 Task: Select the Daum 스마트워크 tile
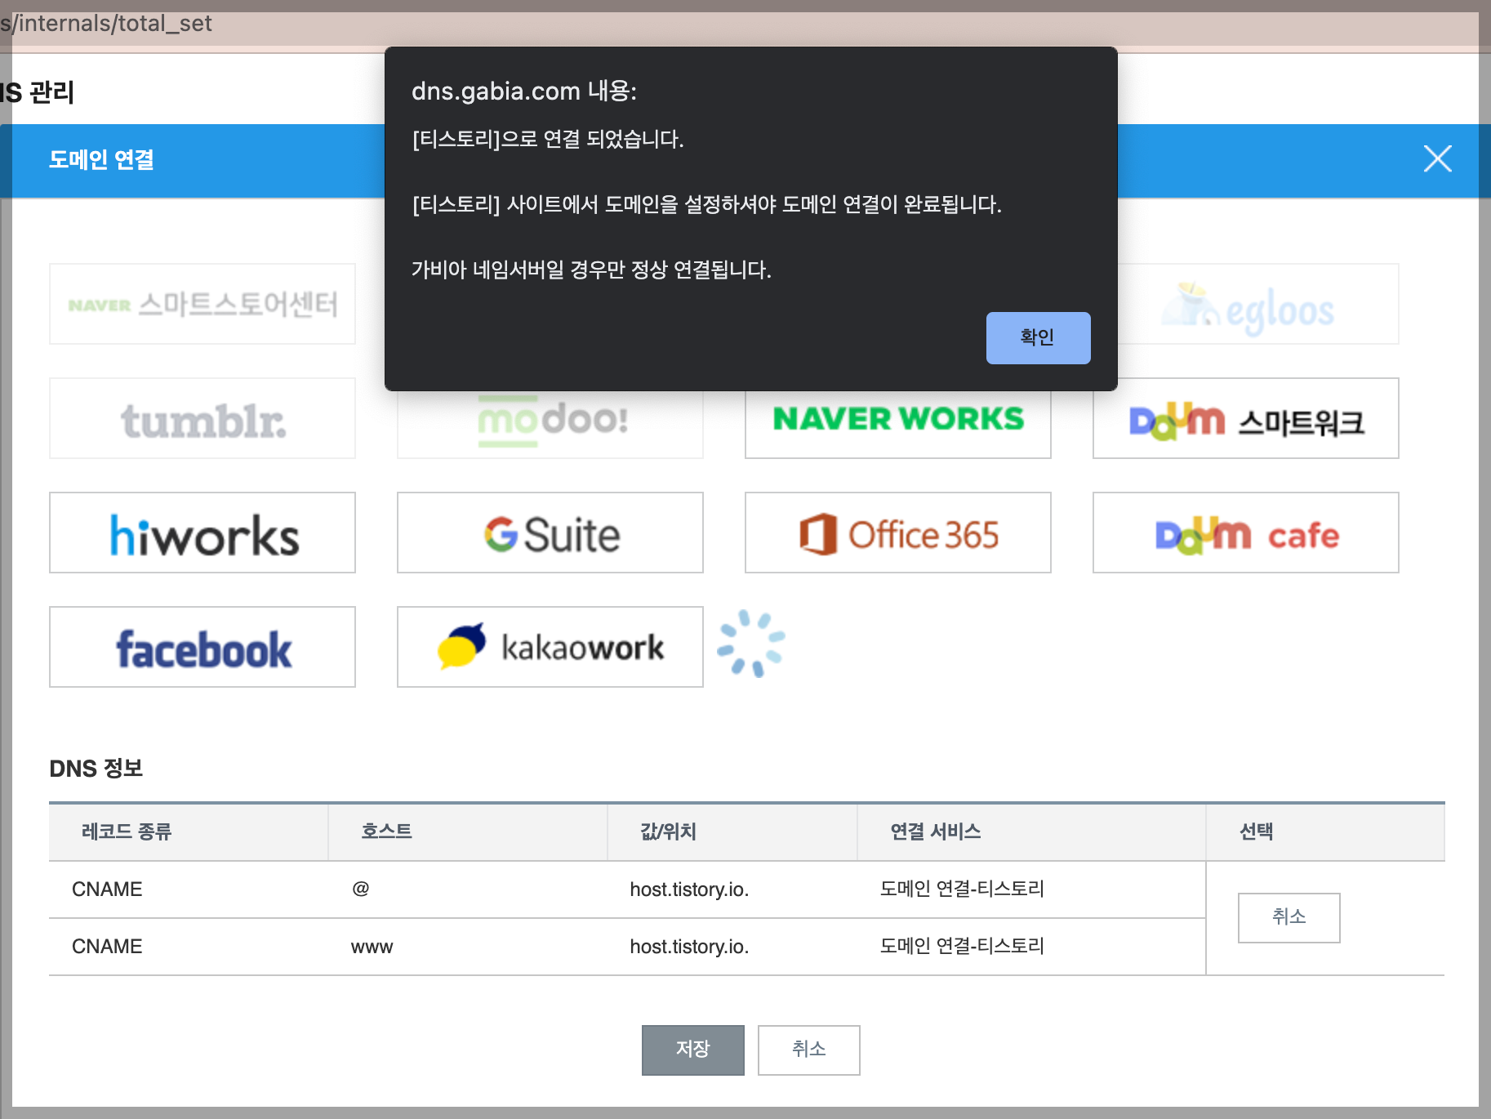(x=1246, y=418)
